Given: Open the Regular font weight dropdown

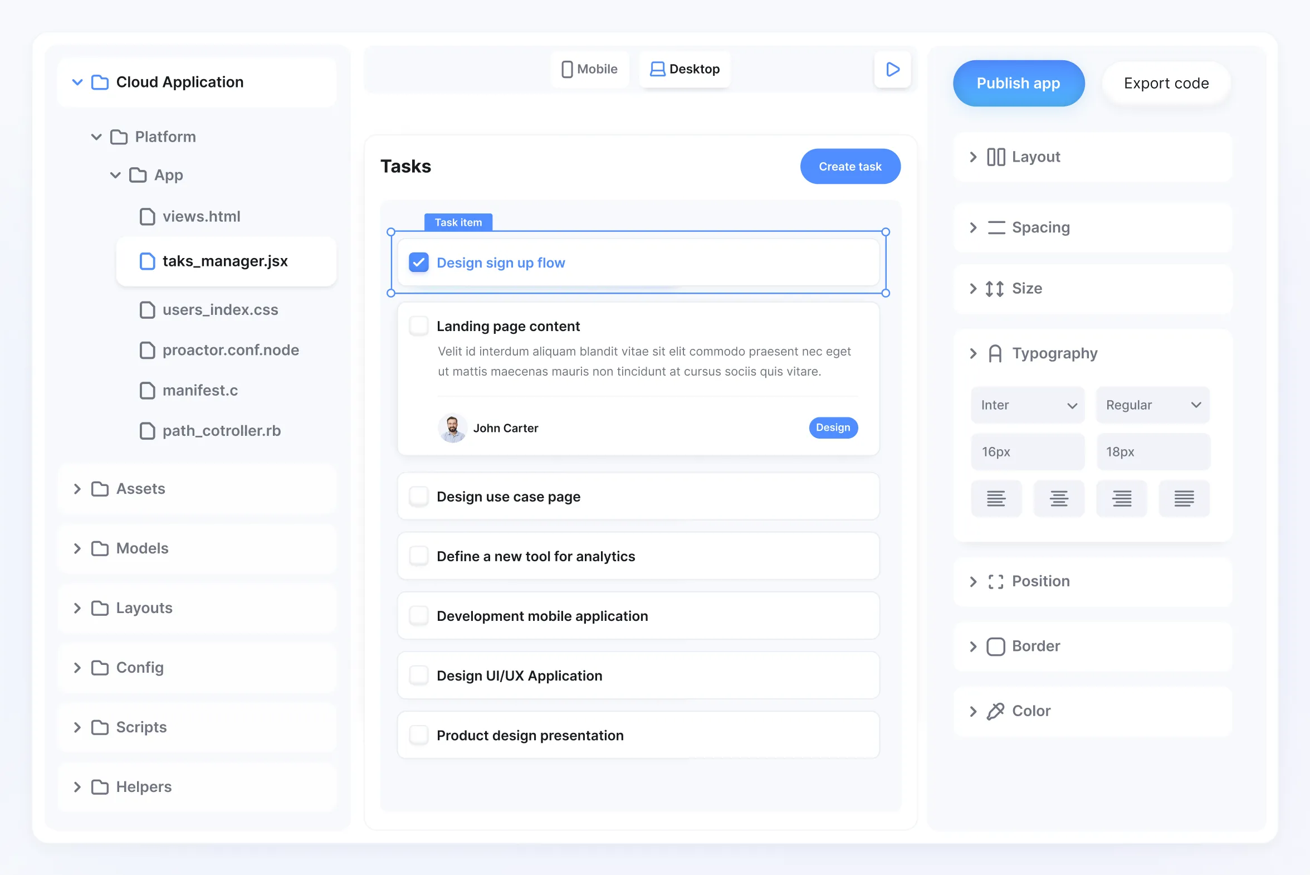Looking at the screenshot, I should click(1152, 404).
